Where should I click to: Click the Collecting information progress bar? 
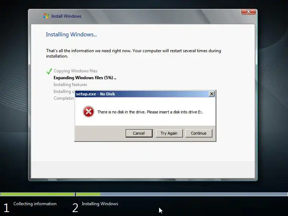pyautogui.click(x=37, y=194)
